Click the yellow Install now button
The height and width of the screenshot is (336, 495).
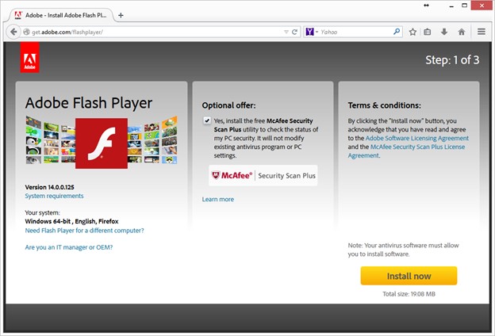tap(409, 276)
